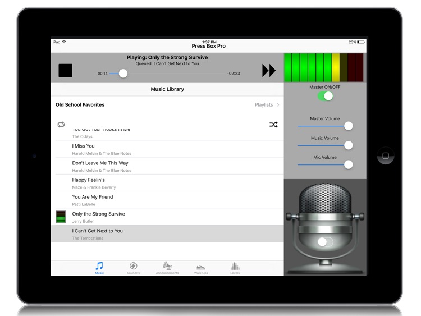
Task: Turn off the Master ON/OFF switch
Action: 325,96
